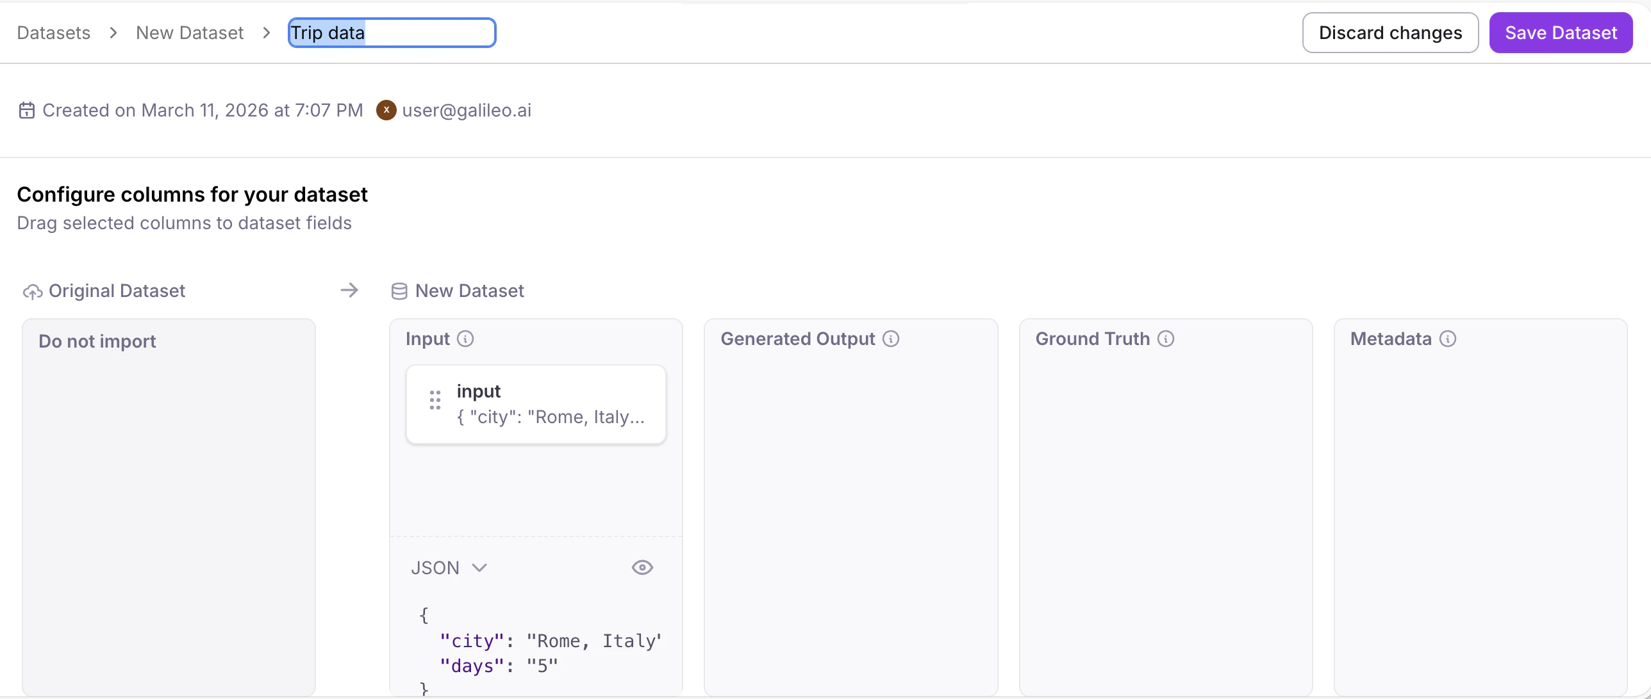
Task: Open the JSON format dropdown
Action: pyautogui.click(x=449, y=567)
